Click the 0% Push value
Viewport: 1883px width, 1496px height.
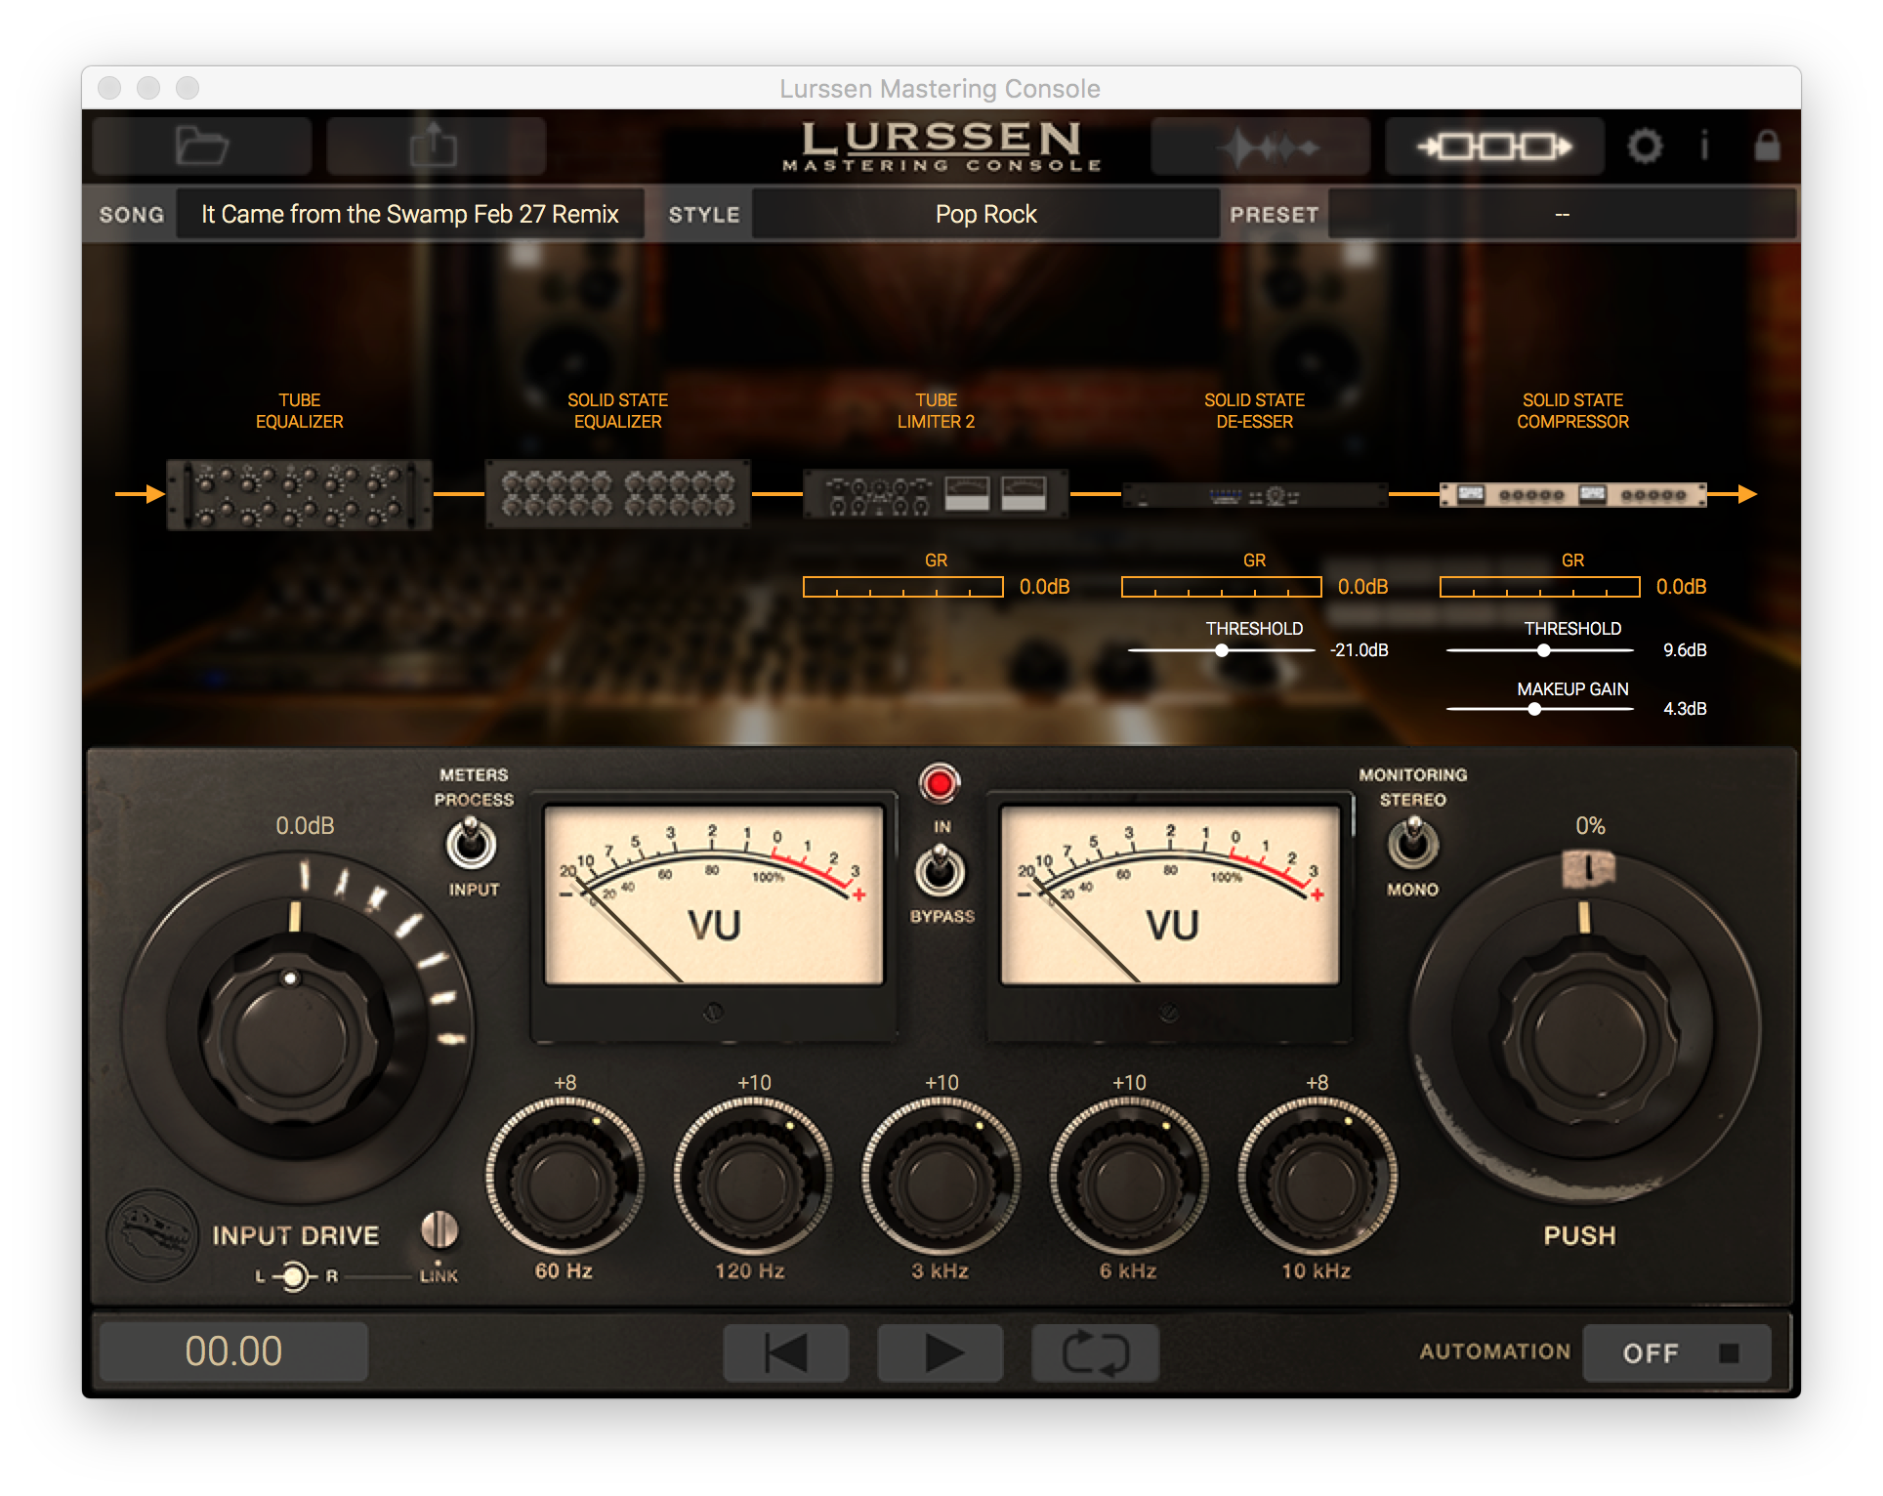[1590, 826]
